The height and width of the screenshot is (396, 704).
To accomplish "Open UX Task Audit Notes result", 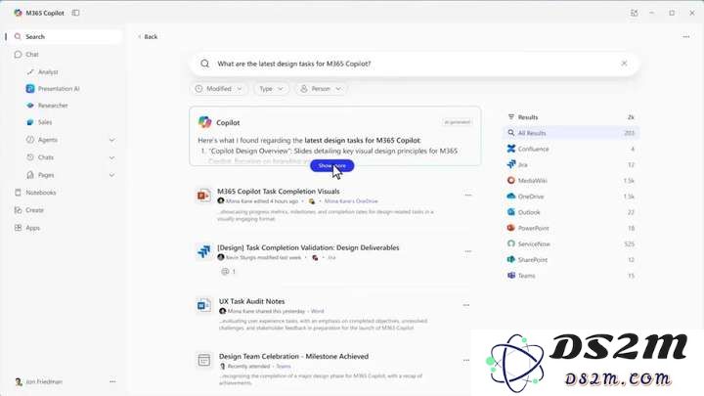I will (x=252, y=302).
